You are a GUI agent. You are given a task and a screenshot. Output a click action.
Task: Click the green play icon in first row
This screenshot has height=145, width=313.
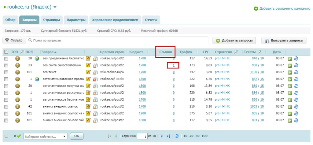pos(290,58)
